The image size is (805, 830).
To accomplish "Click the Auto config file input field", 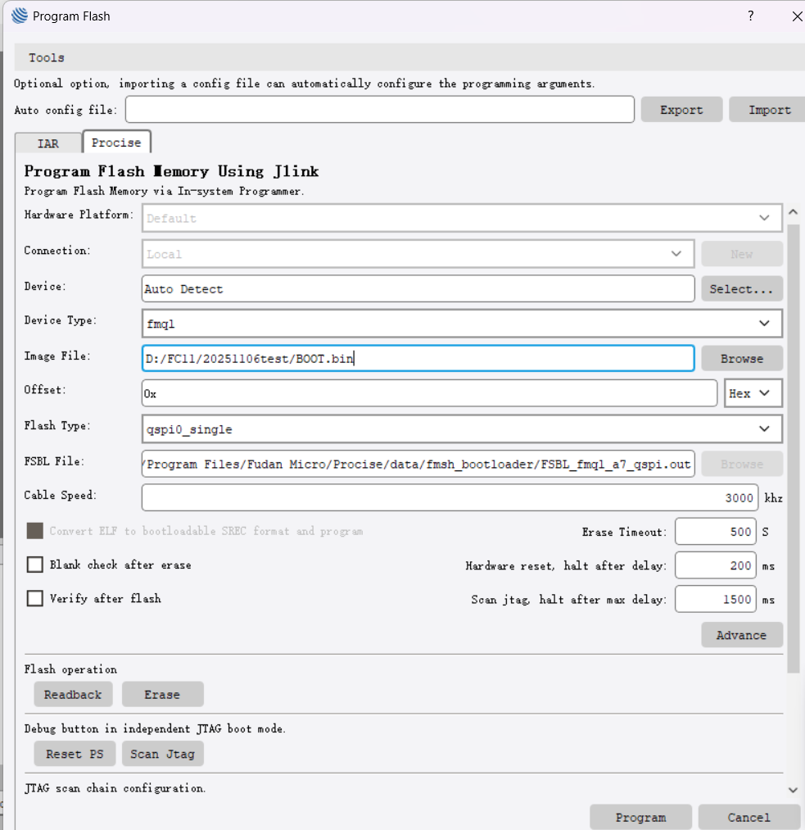I will [380, 110].
